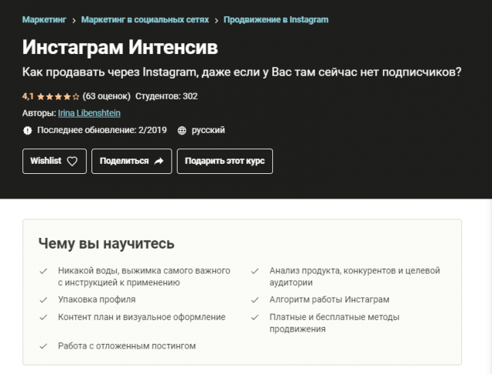Click the 4,1 rating score
The height and width of the screenshot is (374, 492).
28,97
